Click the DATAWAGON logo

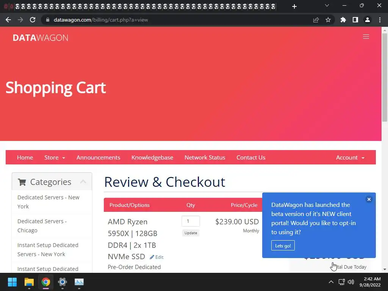click(40, 38)
